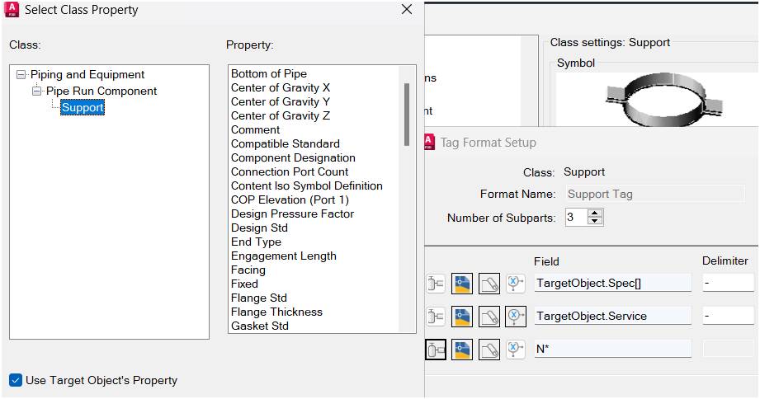Click Select Drawing Properties icon in TargetObject.Service row
Image resolution: width=760 pixels, height=399 pixels.
tap(462, 317)
